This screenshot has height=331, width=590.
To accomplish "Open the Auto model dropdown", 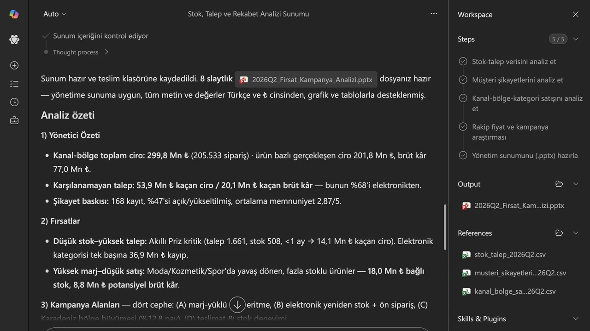I will (x=54, y=14).
